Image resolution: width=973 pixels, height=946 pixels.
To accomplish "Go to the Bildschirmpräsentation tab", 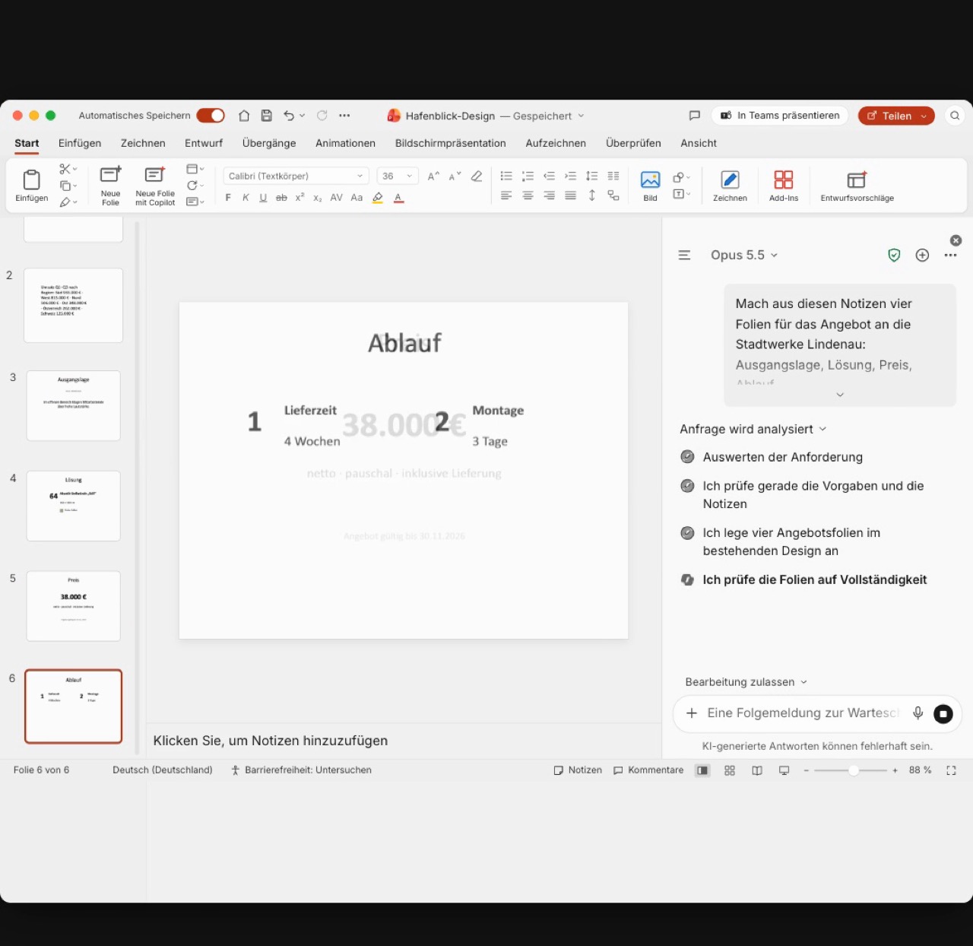I will [450, 143].
